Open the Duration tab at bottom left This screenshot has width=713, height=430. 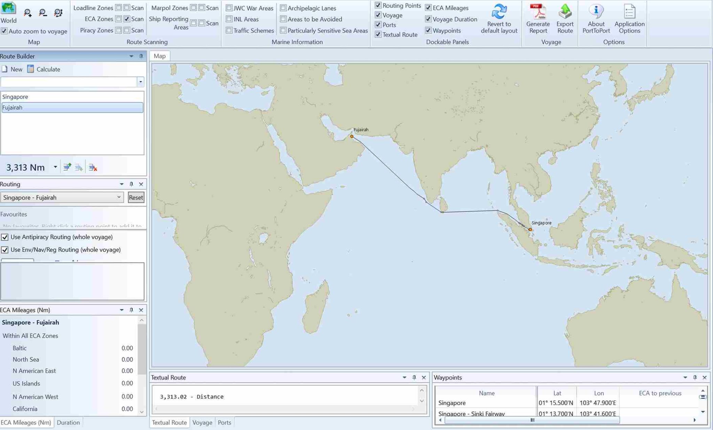[68, 422]
